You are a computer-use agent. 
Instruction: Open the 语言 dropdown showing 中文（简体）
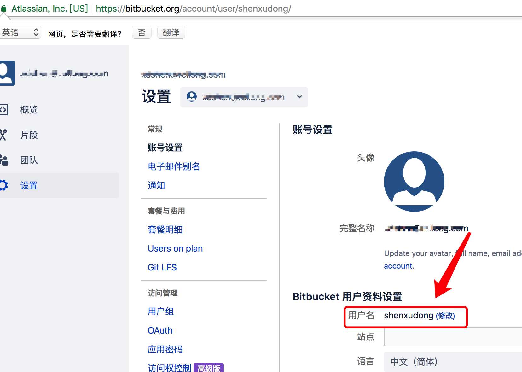click(453, 362)
